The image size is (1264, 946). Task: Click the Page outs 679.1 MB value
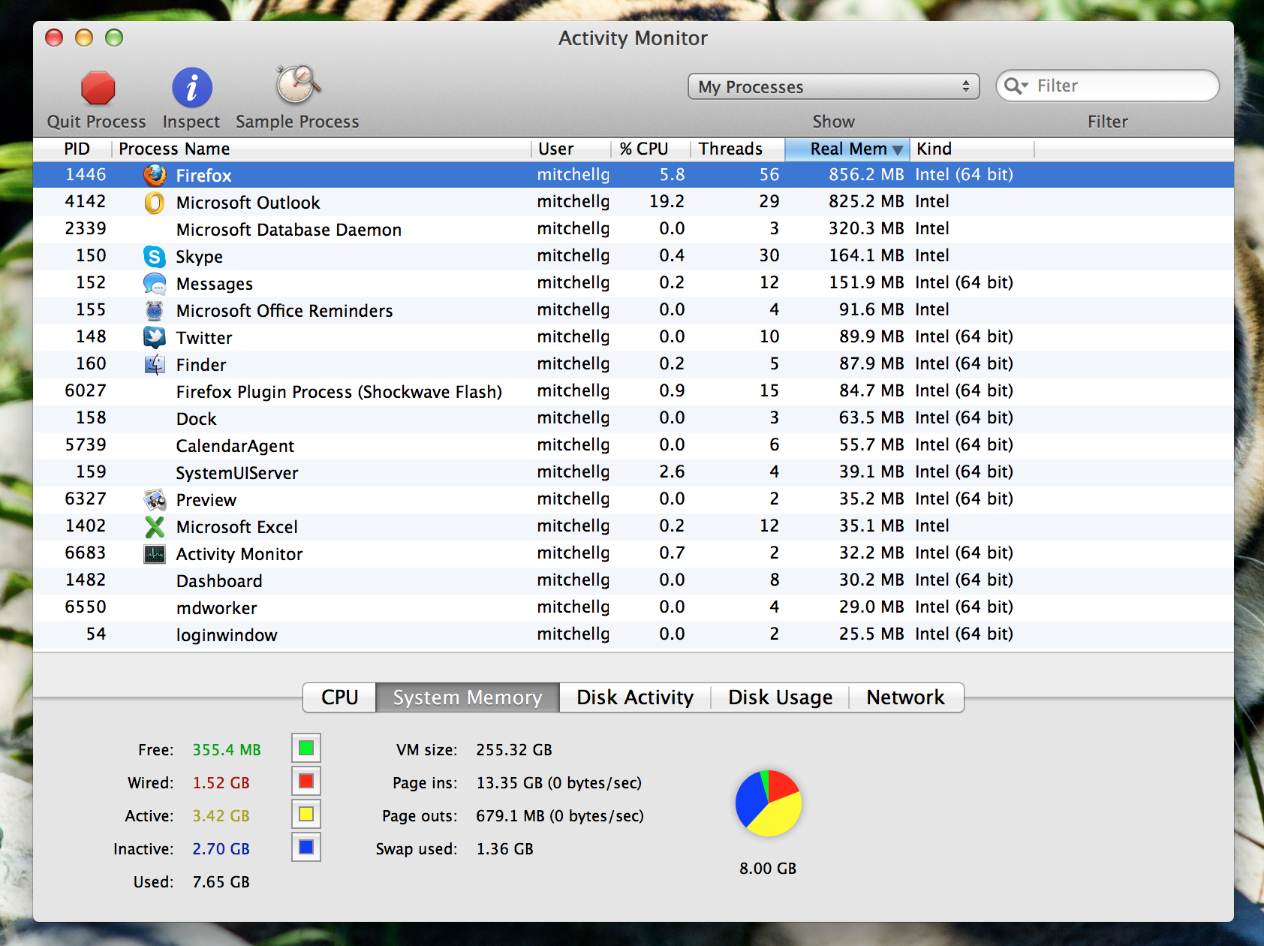point(560,816)
